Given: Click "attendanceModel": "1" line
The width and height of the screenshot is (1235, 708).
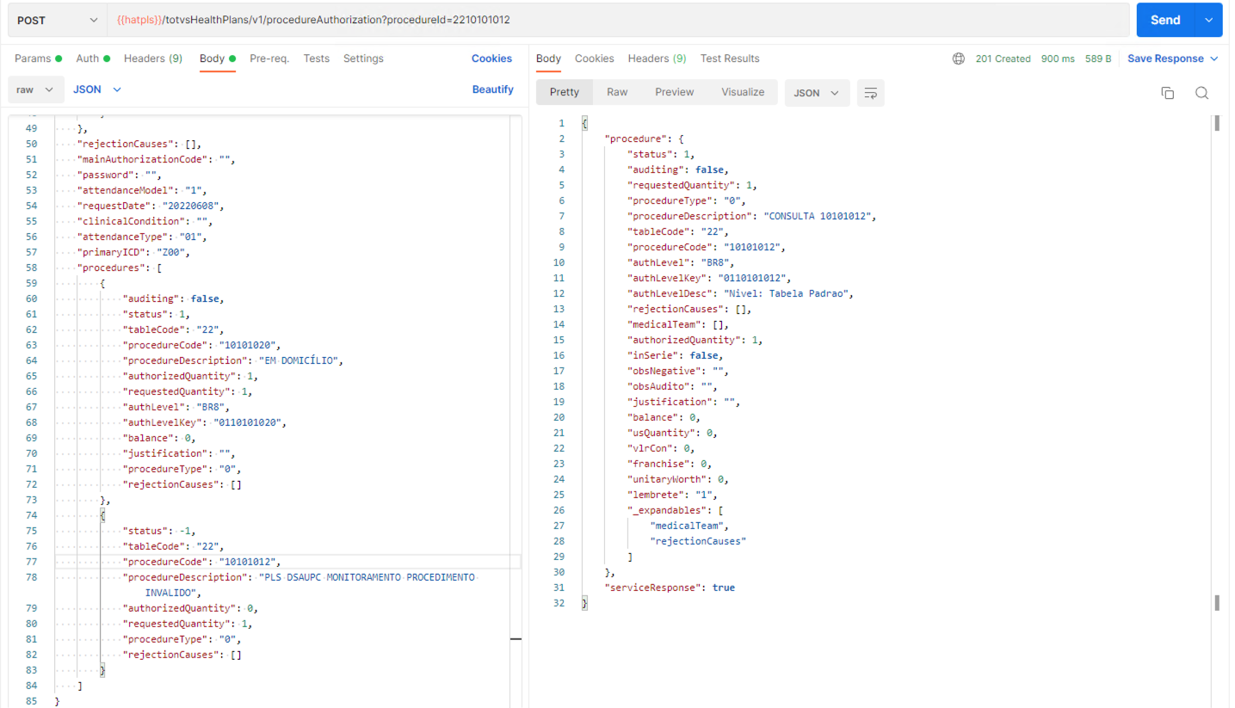Looking at the screenshot, I should 144,190.
